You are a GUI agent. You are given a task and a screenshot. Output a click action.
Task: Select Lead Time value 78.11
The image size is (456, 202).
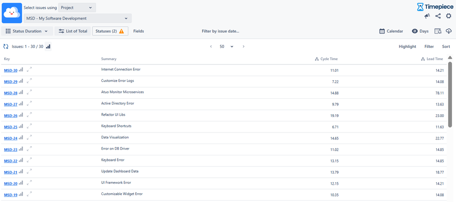click(x=440, y=93)
